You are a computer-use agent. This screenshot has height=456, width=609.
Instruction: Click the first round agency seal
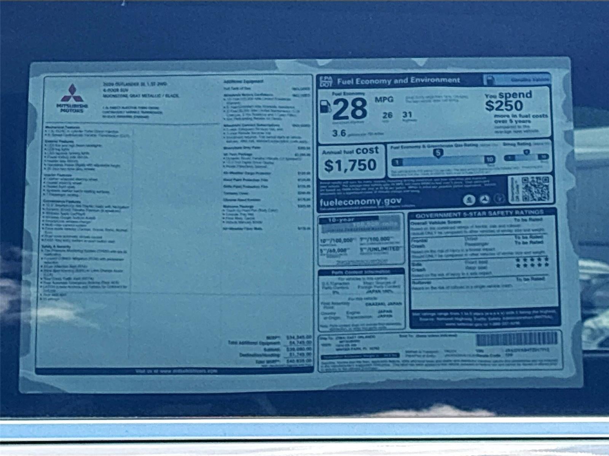(x=469, y=199)
